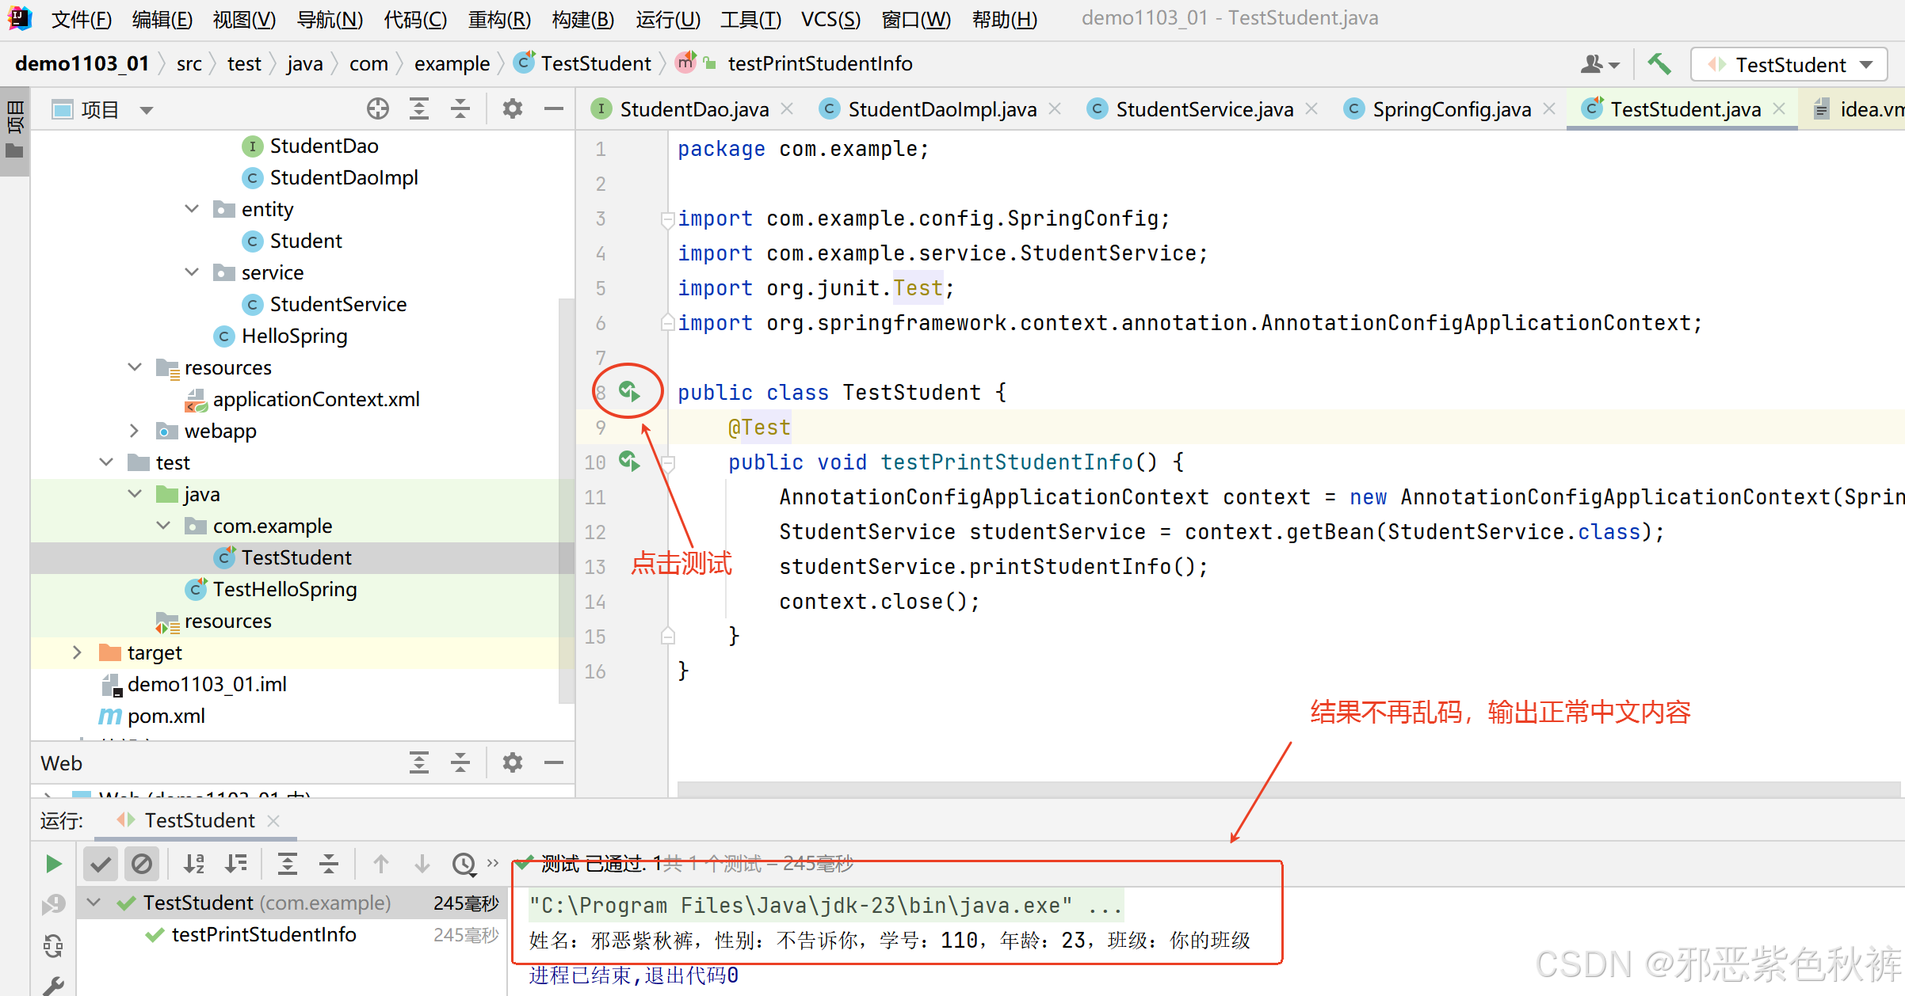Open the TestStudent run configuration dropdown
1905x996 pixels.
(1790, 65)
